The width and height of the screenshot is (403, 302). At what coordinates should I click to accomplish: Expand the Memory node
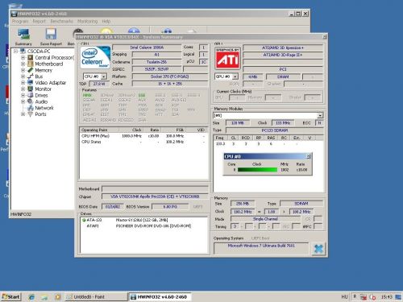click(x=23, y=70)
